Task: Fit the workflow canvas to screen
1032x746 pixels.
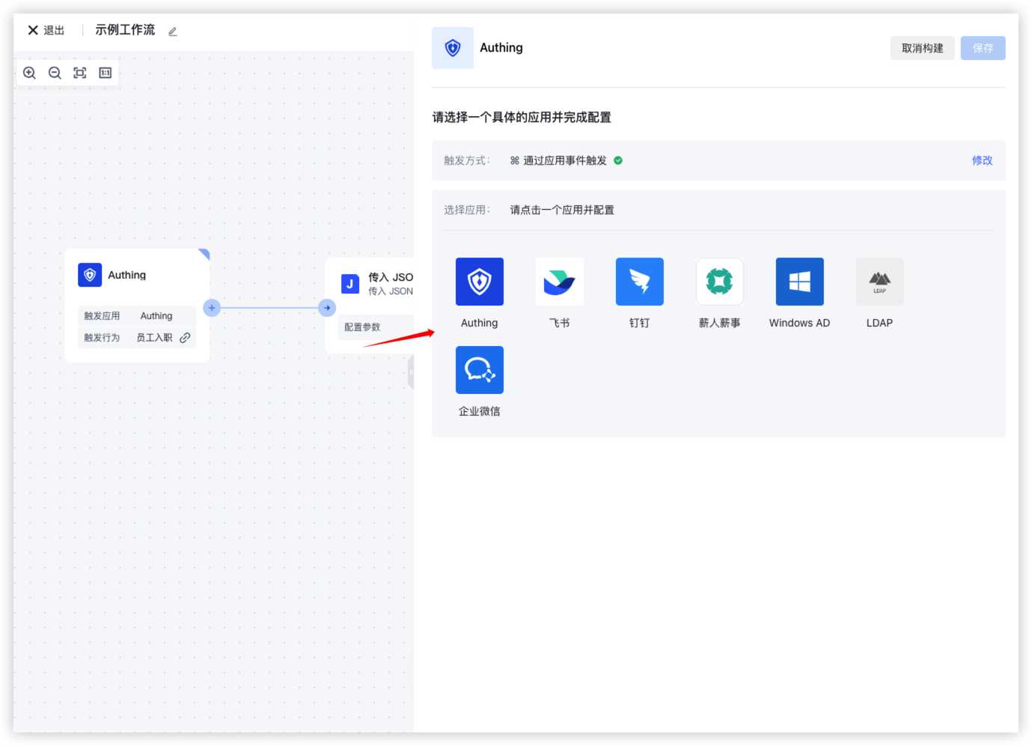Action: [x=80, y=73]
